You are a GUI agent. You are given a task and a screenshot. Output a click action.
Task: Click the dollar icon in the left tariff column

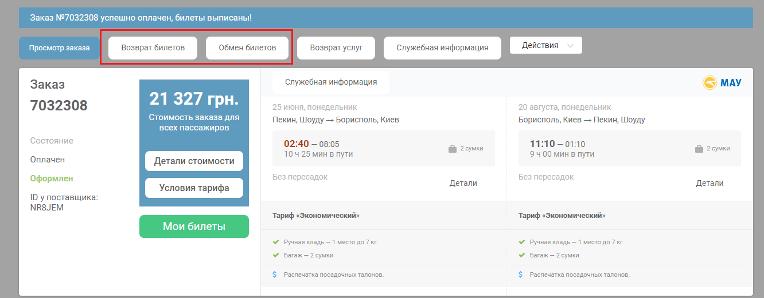pyautogui.click(x=275, y=275)
